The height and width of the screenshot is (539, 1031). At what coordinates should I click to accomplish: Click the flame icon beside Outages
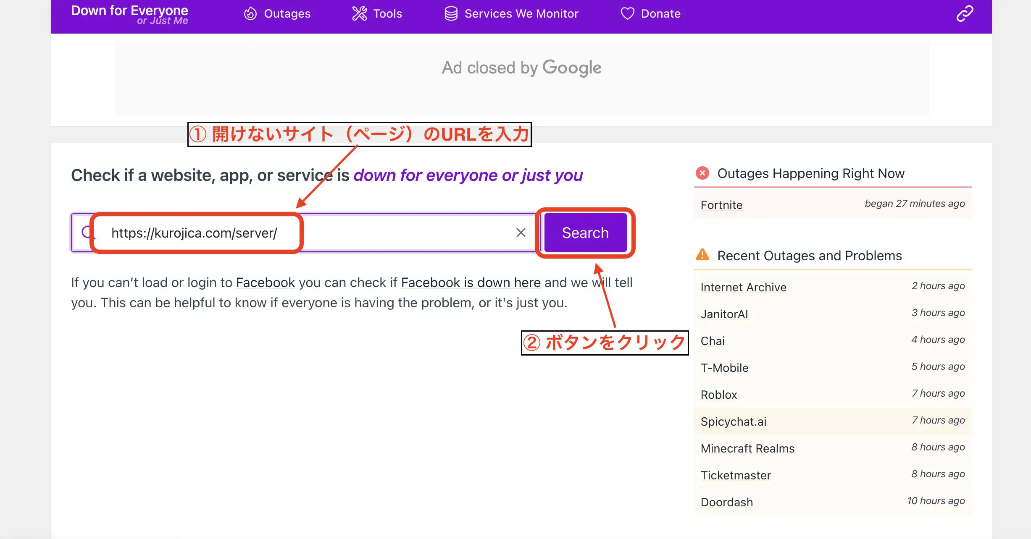[250, 14]
